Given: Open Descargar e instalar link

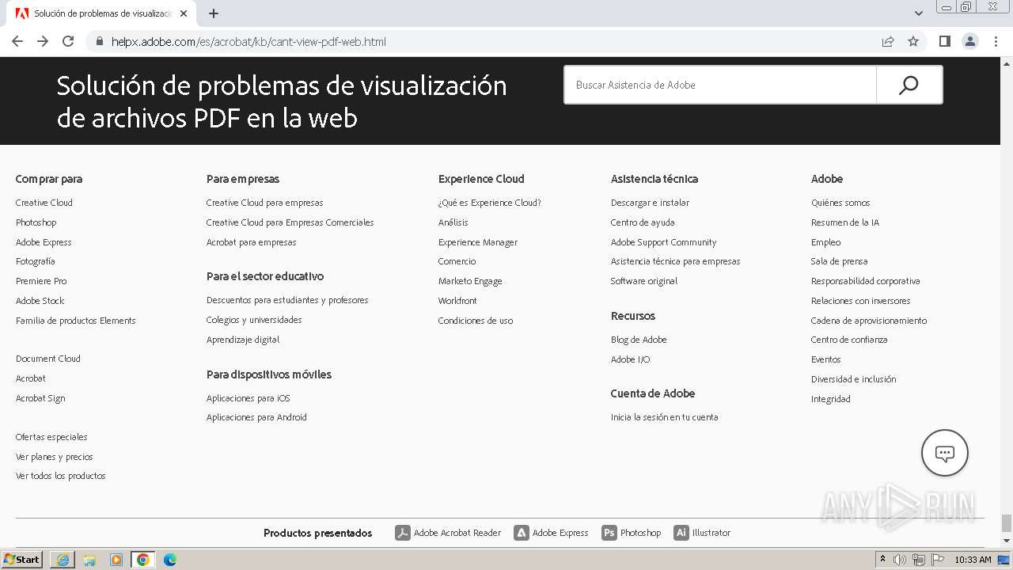Looking at the screenshot, I should pos(650,203).
